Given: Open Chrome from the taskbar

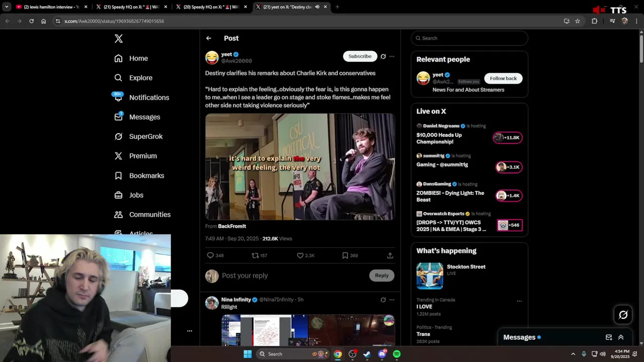Looking at the screenshot, I should click(338, 354).
